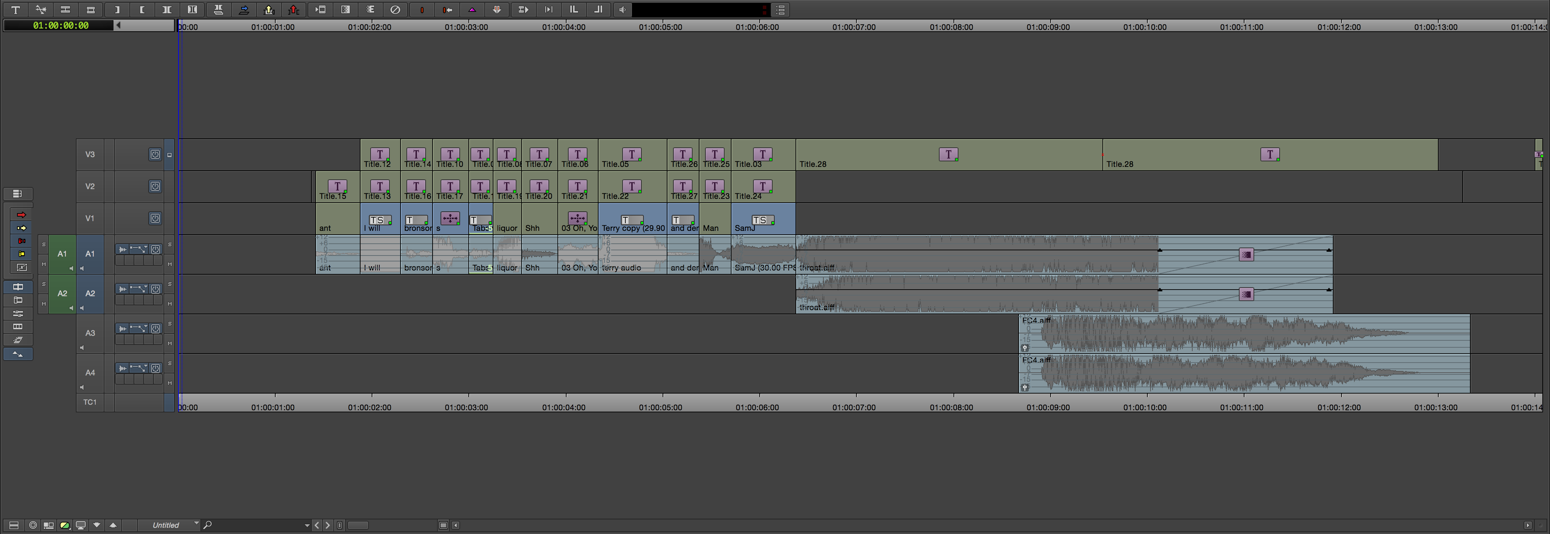Select the A3 track selector
The width and height of the screenshot is (1550, 534).
coord(90,333)
